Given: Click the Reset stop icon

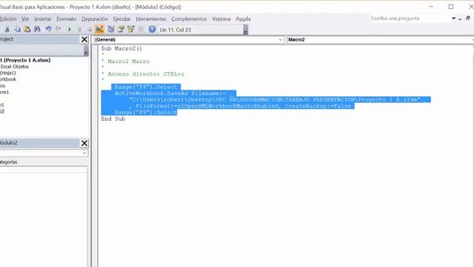Looking at the screenshot, I should [90, 30].
